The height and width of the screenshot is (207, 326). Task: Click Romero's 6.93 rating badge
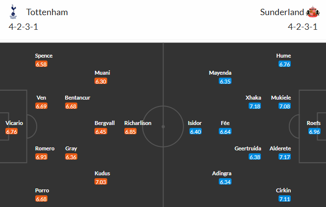coord(41,157)
